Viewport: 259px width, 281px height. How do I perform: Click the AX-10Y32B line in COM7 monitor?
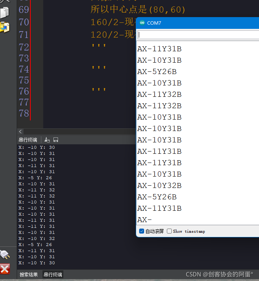[x=160, y=186]
